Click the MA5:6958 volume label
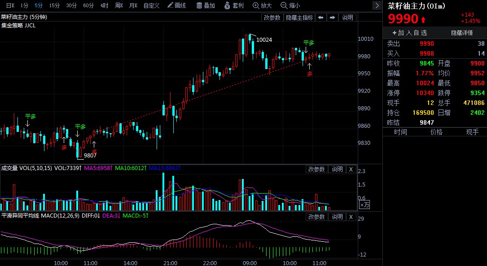 97,168
